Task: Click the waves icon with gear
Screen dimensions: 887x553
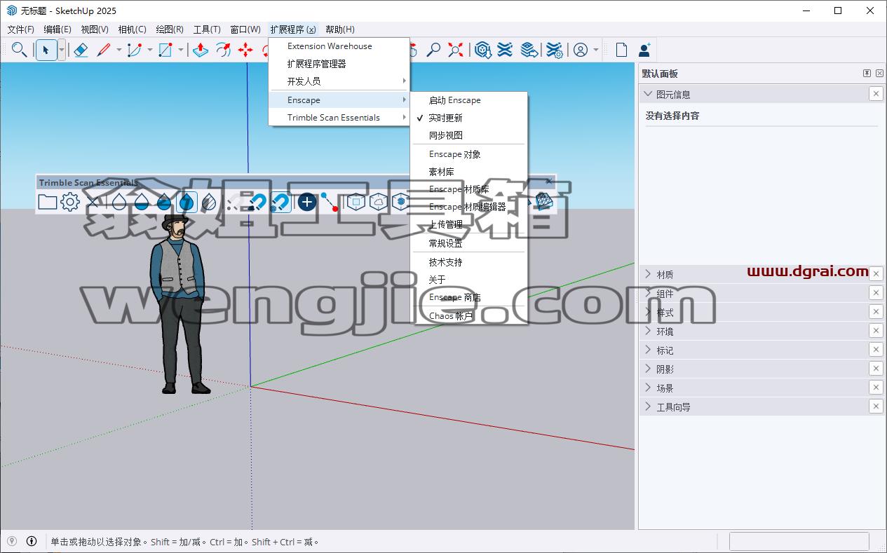Action: tap(554, 50)
